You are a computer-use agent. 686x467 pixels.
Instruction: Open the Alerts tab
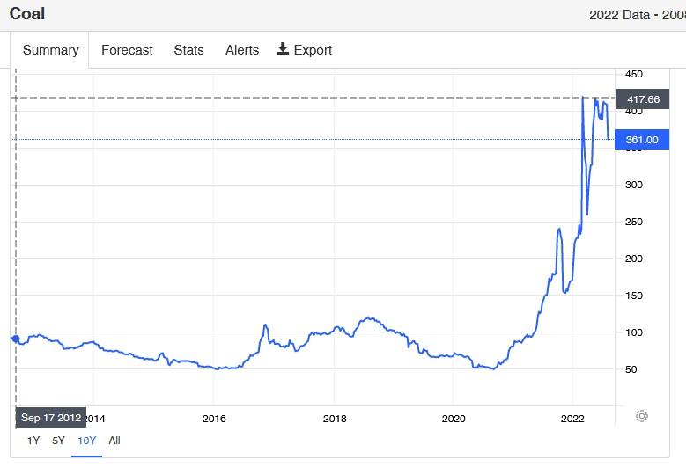[242, 50]
